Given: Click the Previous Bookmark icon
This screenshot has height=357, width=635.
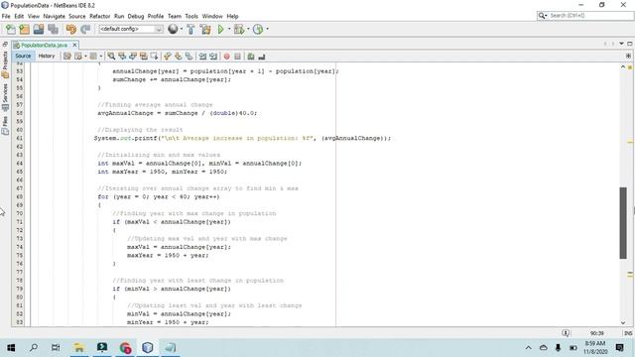Looking at the screenshot, I should click(168, 57).
